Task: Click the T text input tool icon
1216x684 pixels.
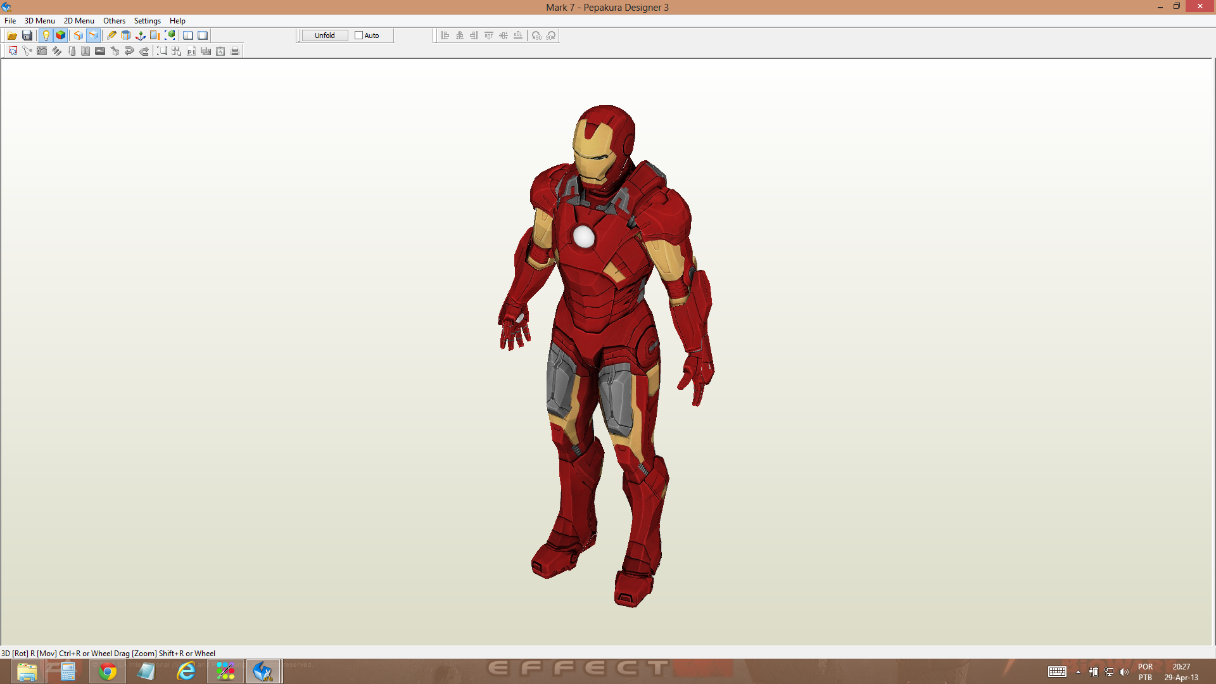Action: click(x=85, y=51)
